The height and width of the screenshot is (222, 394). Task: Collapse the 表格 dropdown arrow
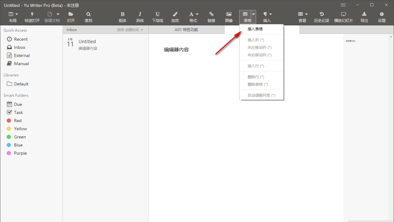point(254,14)
